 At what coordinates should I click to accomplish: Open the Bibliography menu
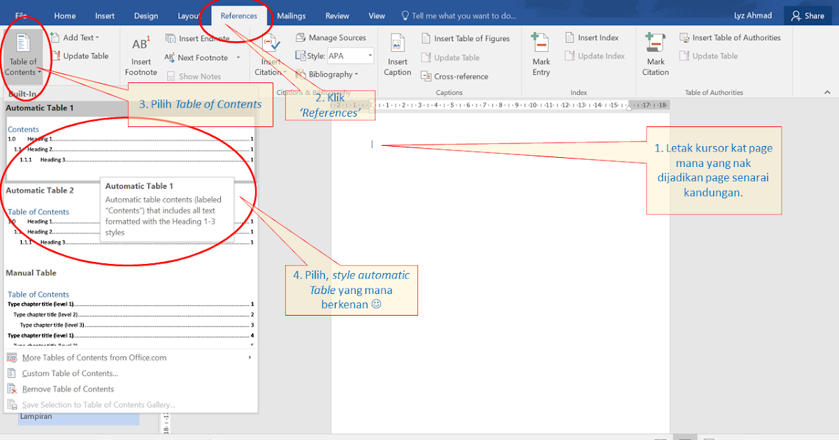pos(327,74)
